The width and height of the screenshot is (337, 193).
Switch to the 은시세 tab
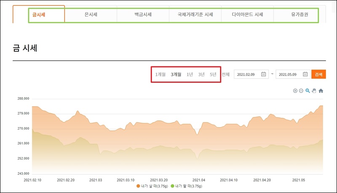(91, 14)
